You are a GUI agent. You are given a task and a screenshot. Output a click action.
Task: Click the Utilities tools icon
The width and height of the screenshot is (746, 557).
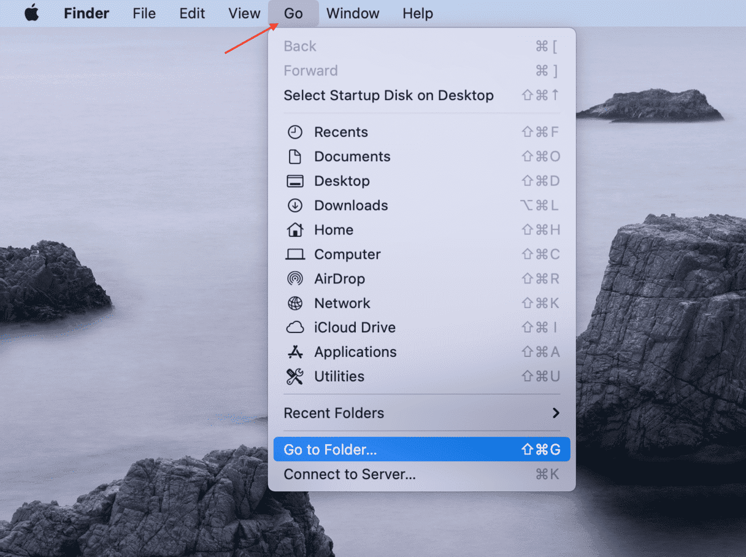[295, 377]
